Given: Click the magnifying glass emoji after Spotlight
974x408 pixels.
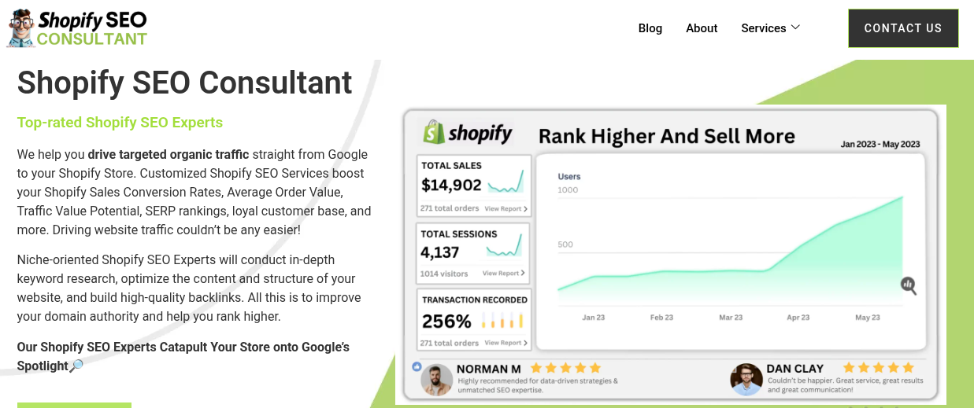Looking at the screenshot, I should point(76,366).
